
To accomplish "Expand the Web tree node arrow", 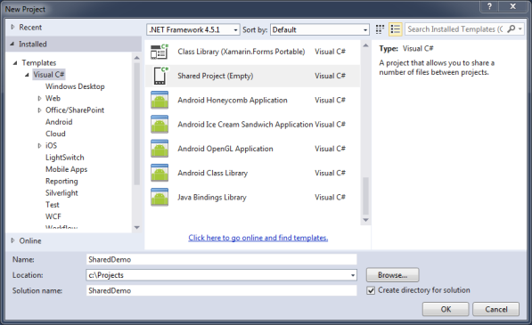I will (39, 98).
